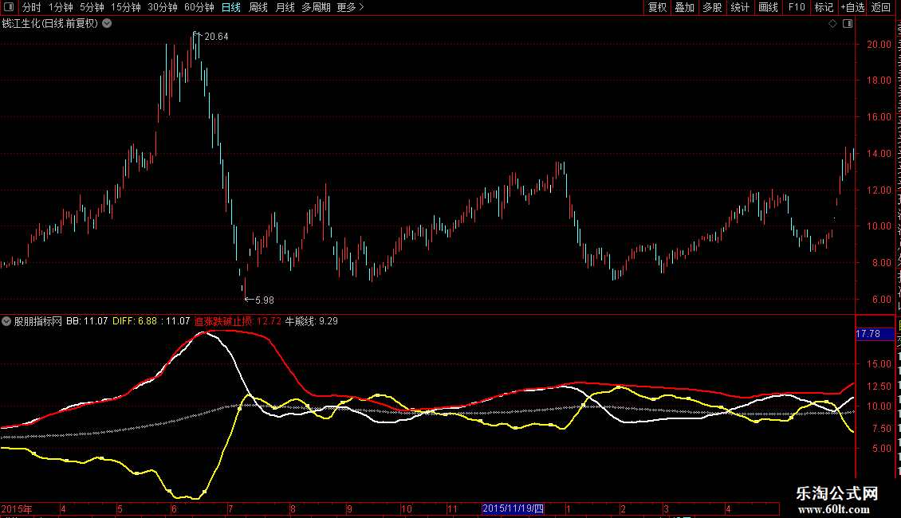The image size is (901, 518).
Task: Select the 1分钟 period tab
Action: point(61,7)
